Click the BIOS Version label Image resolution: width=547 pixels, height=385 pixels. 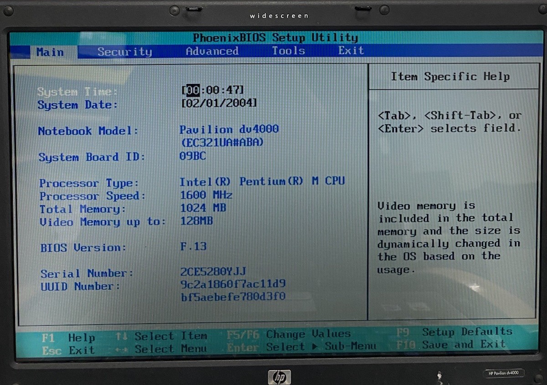click(x=83, y=248)
